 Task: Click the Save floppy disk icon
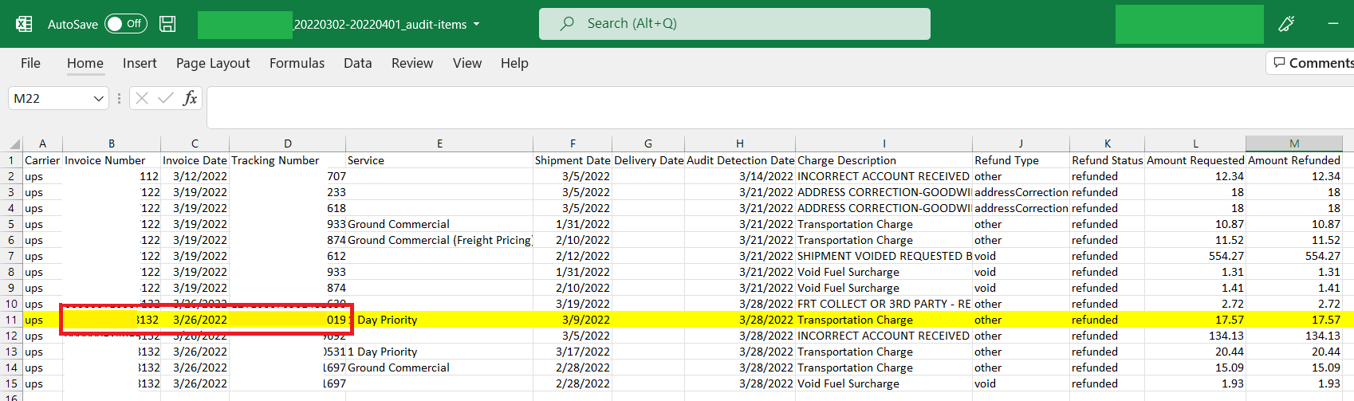167,24
